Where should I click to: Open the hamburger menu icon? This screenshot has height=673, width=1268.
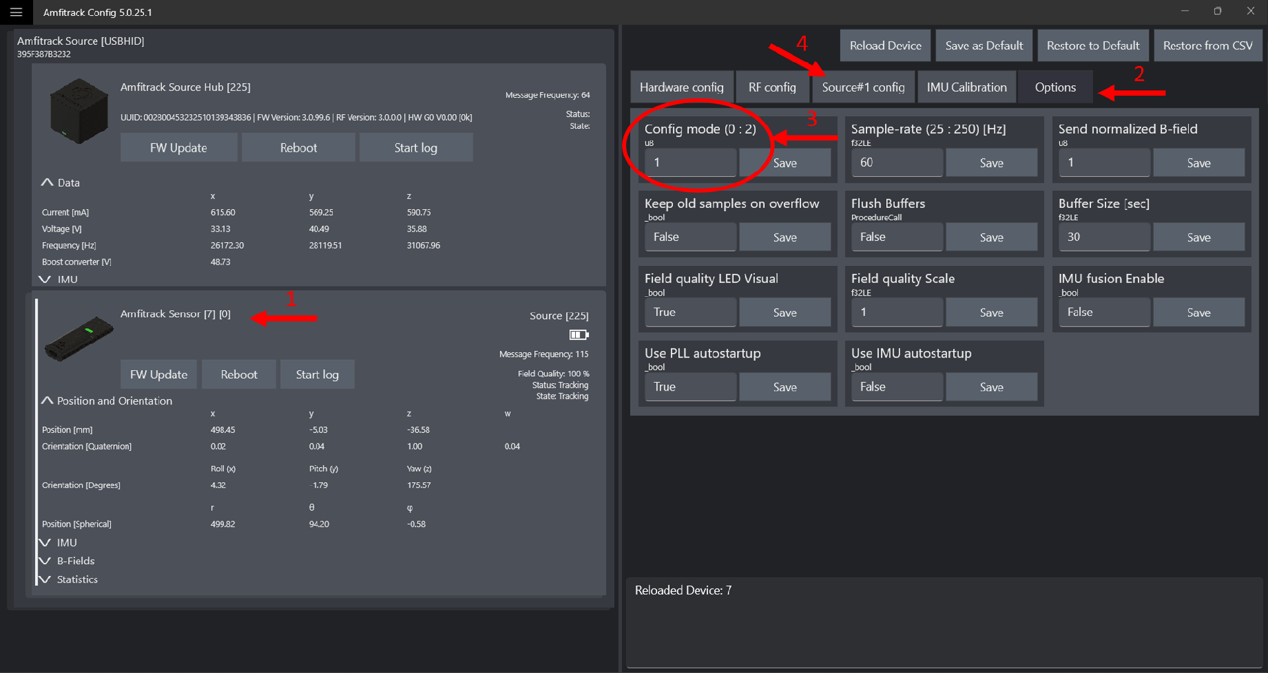[16, 13]
